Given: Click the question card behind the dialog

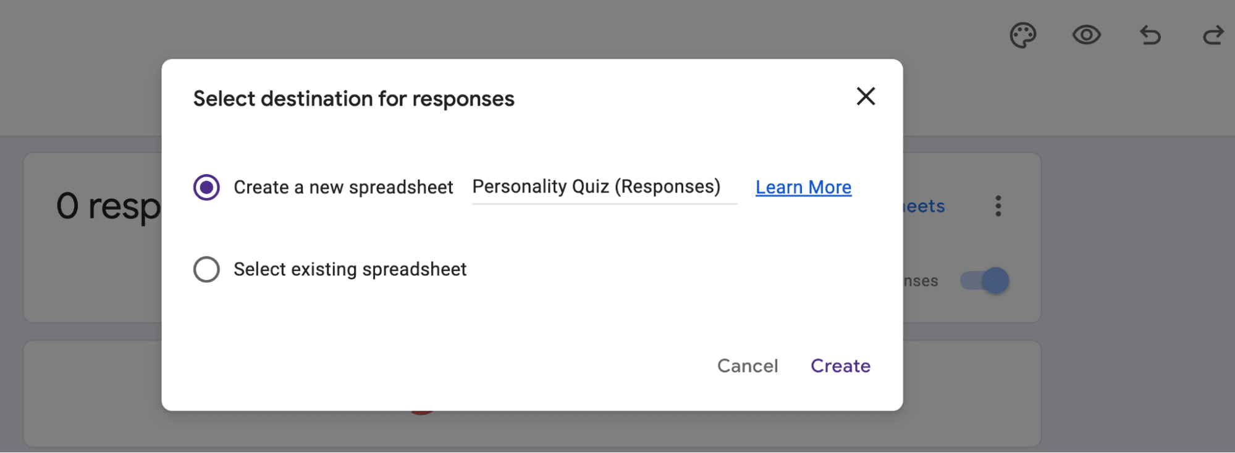Looking at the screenshot, I should (x=93, y=395).
